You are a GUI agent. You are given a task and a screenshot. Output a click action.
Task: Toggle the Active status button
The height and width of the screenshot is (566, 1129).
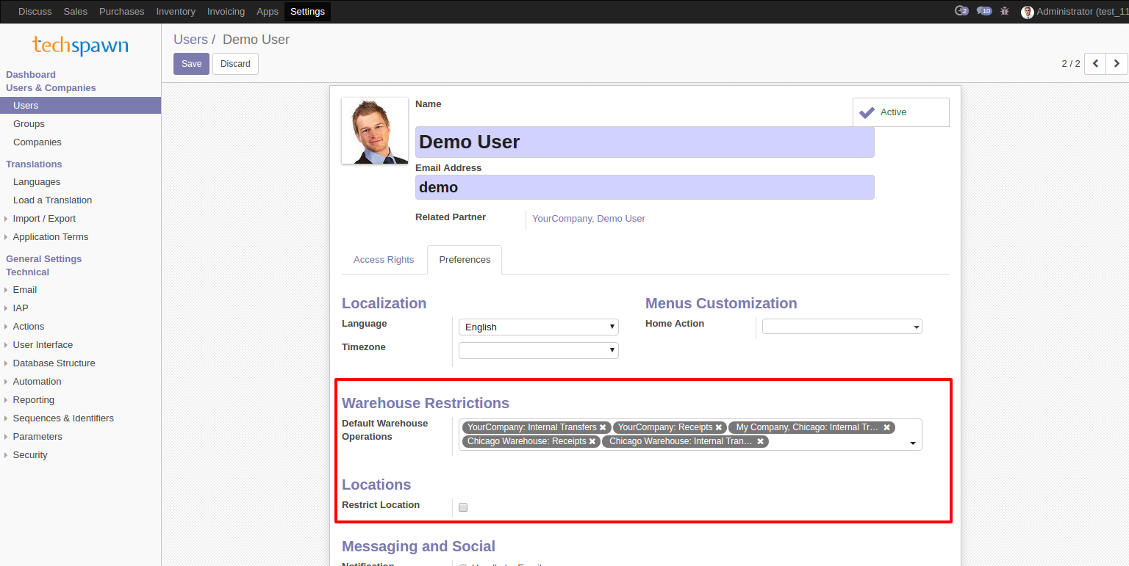900,112
